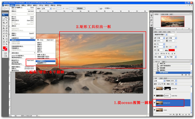Open layer fill 100% slider arrow
Image resolution: width=195 pixels, height=119 pixels.
[x=176, y=84]
